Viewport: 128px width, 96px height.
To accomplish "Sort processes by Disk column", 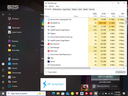I will click(x=111, y=15).
